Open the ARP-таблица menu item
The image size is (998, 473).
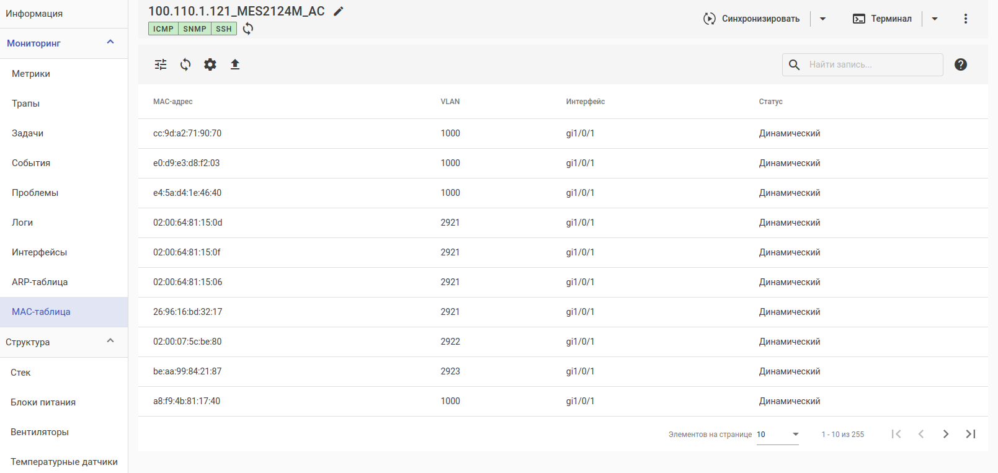[40, 282]
